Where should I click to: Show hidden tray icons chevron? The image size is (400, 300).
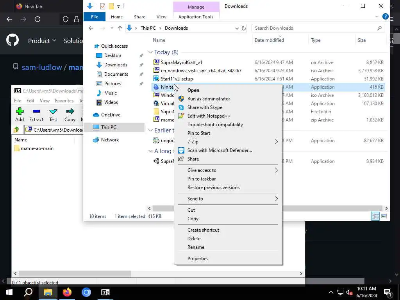tap(330, 293)
